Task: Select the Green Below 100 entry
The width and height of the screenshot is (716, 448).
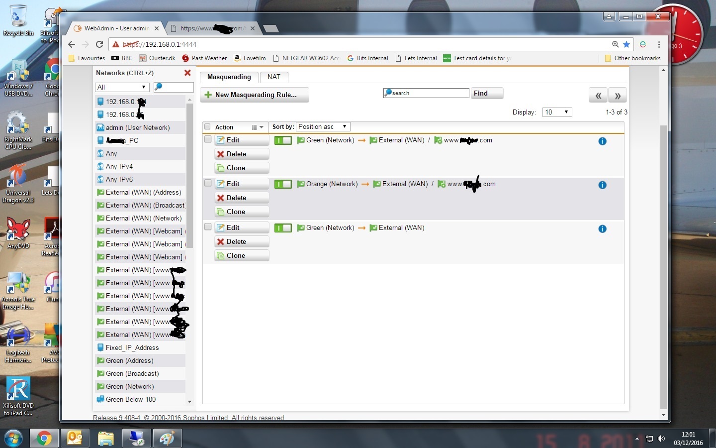Action: click(140, 399)
